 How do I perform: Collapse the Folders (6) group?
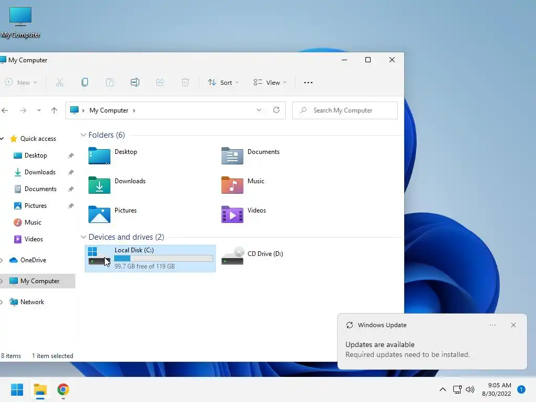[83, 135]
